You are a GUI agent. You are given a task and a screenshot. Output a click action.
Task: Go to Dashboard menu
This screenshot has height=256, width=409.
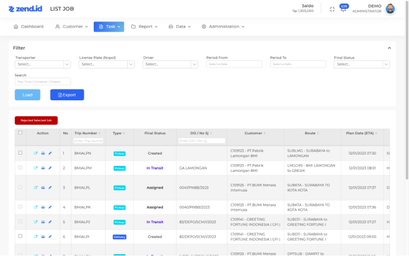click(29, 27)
